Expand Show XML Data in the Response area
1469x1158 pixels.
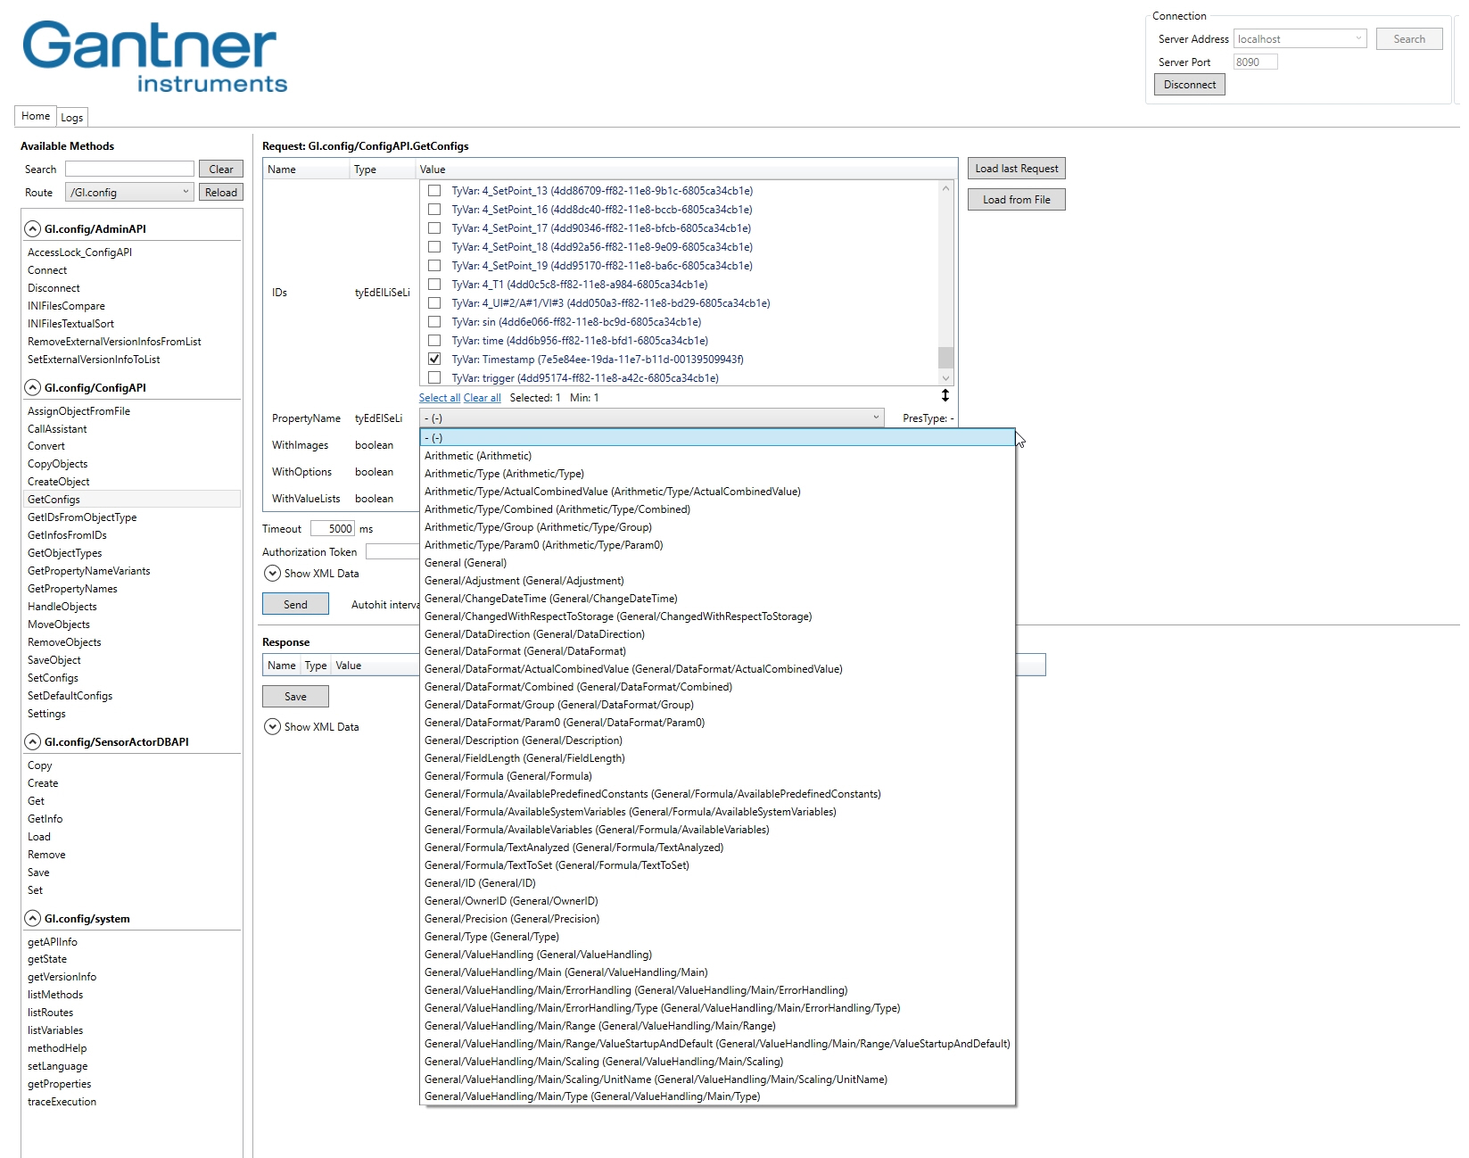(272, 726)
